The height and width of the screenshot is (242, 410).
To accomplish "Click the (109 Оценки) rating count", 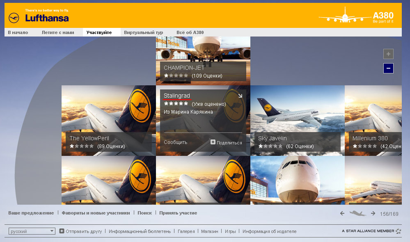I will point(207,76).
